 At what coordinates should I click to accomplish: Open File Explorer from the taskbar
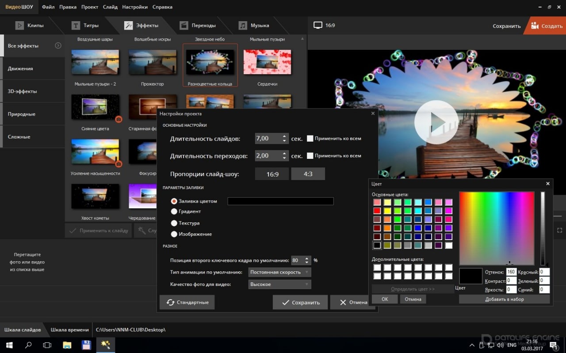[x=67, y=345]
